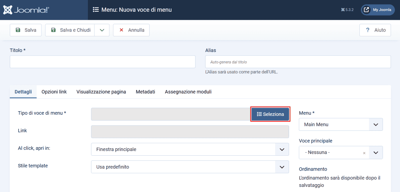Open the Metadati tab

pyautogui.click(x=145, y=92)
